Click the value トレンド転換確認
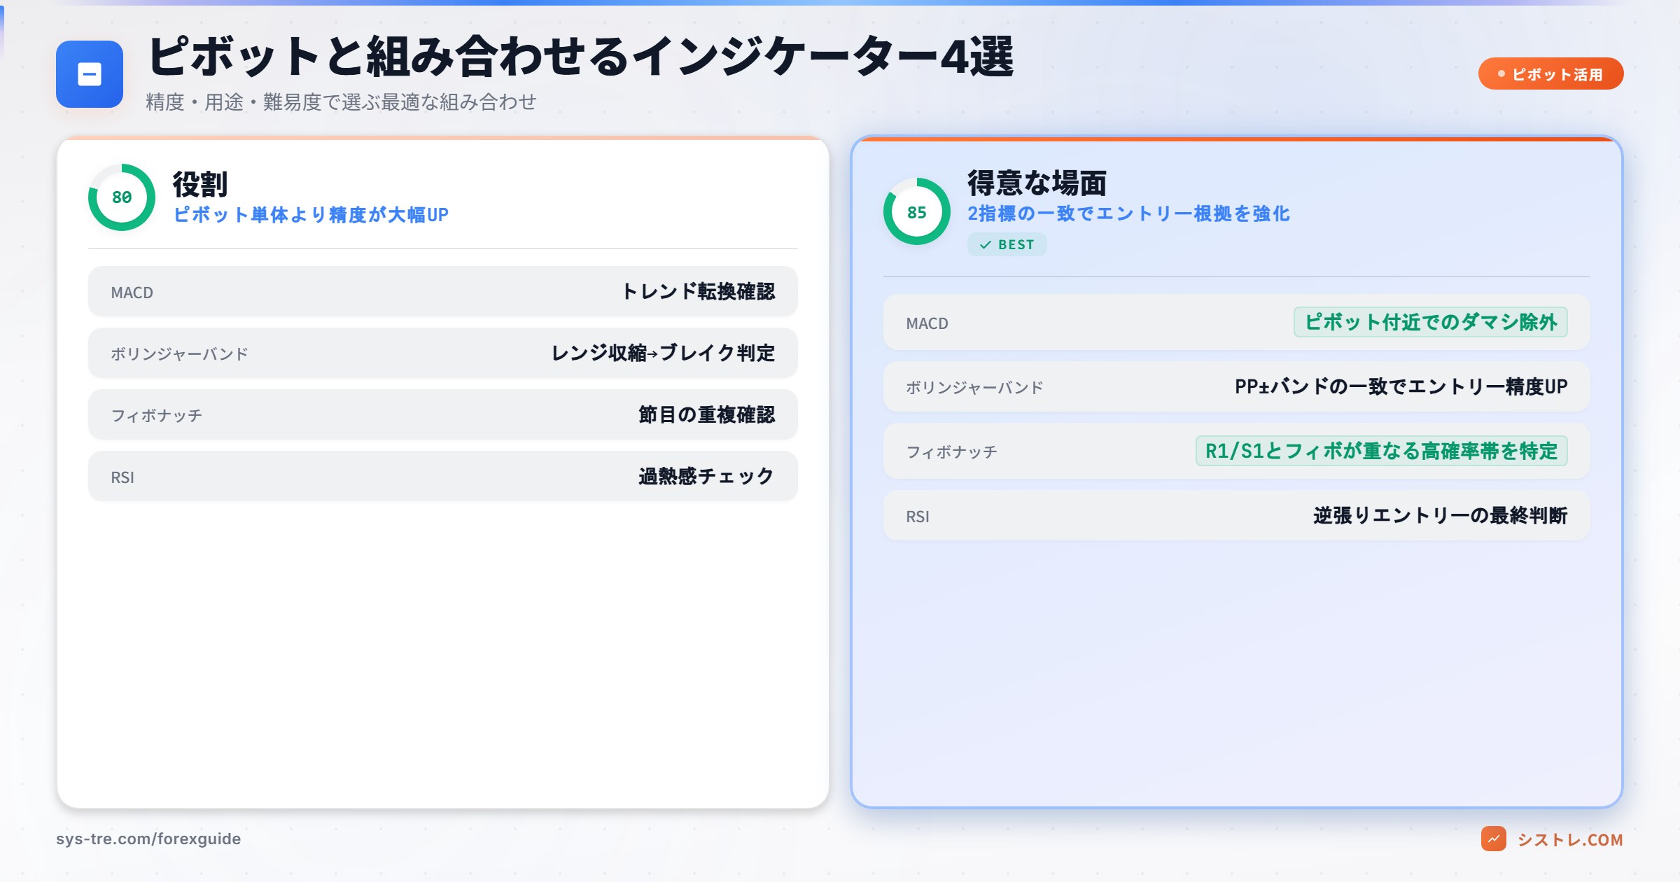Screen dimensions: 1680x882 point(698,291)
